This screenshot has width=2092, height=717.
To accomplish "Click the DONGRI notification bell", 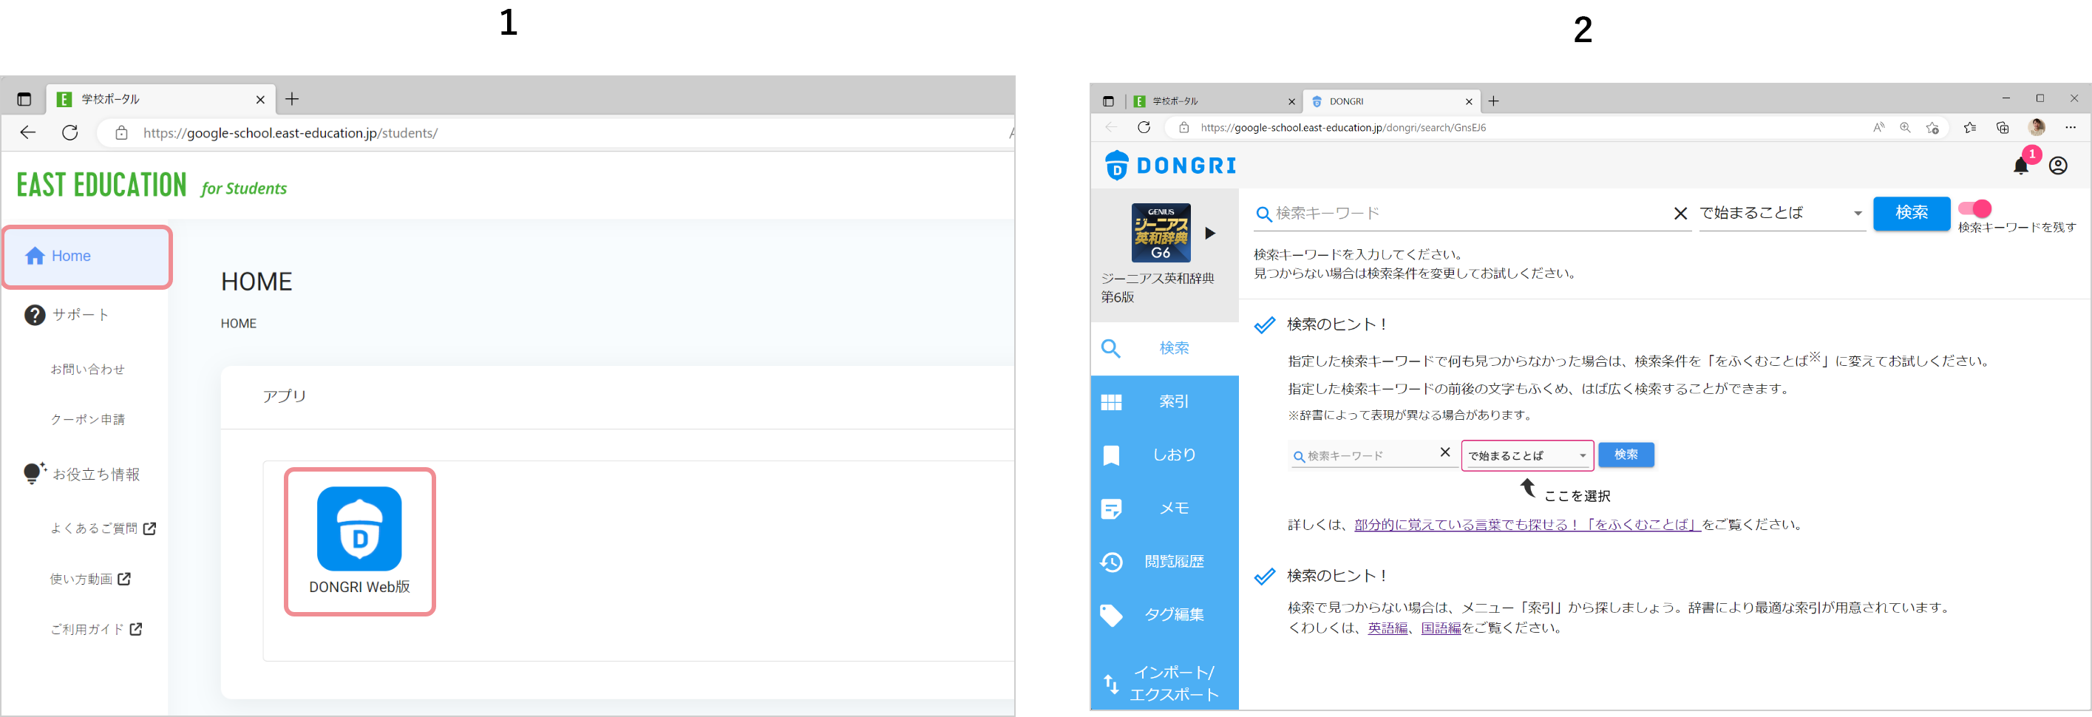I will (2020, 166).
